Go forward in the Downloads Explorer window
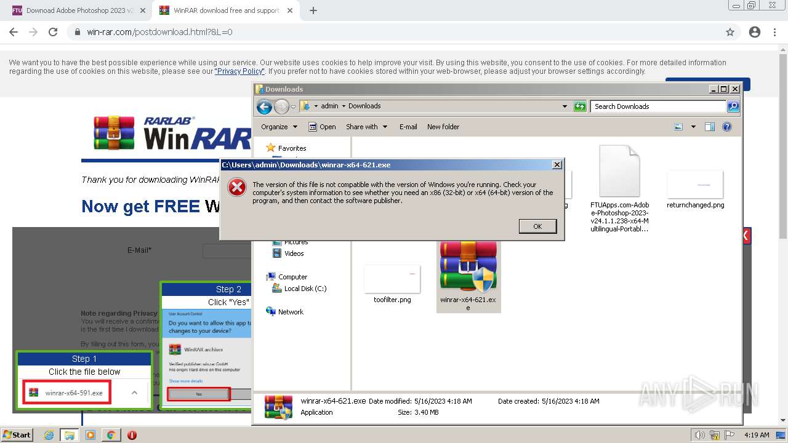Image resolution: width=788 pixels, height=443 pixels. 281,106
